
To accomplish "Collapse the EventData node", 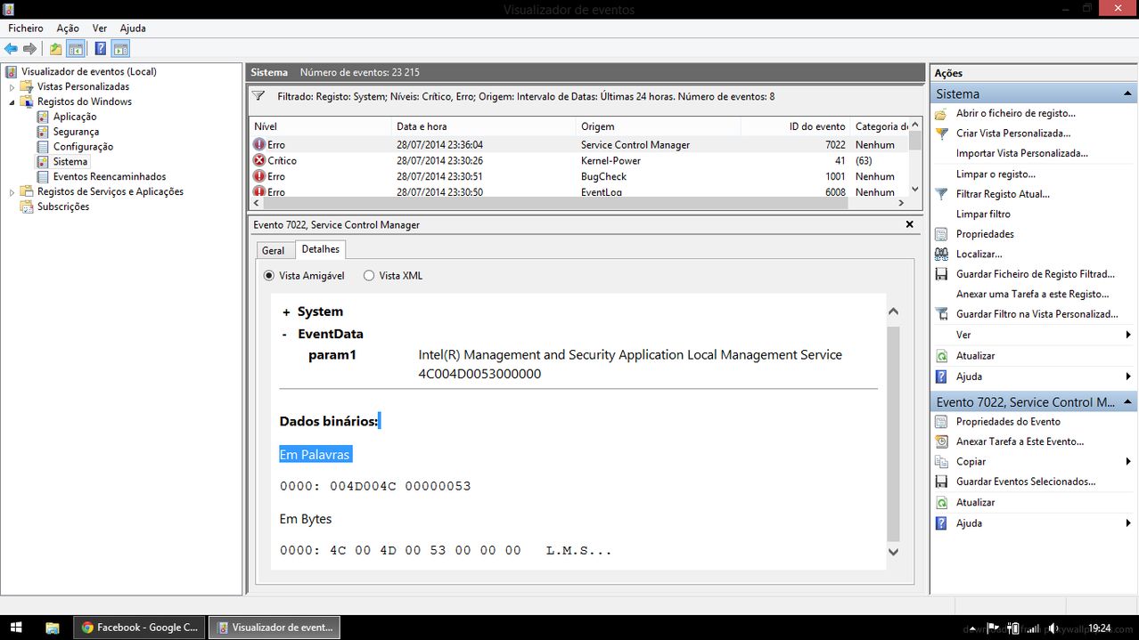I will 284,335.
